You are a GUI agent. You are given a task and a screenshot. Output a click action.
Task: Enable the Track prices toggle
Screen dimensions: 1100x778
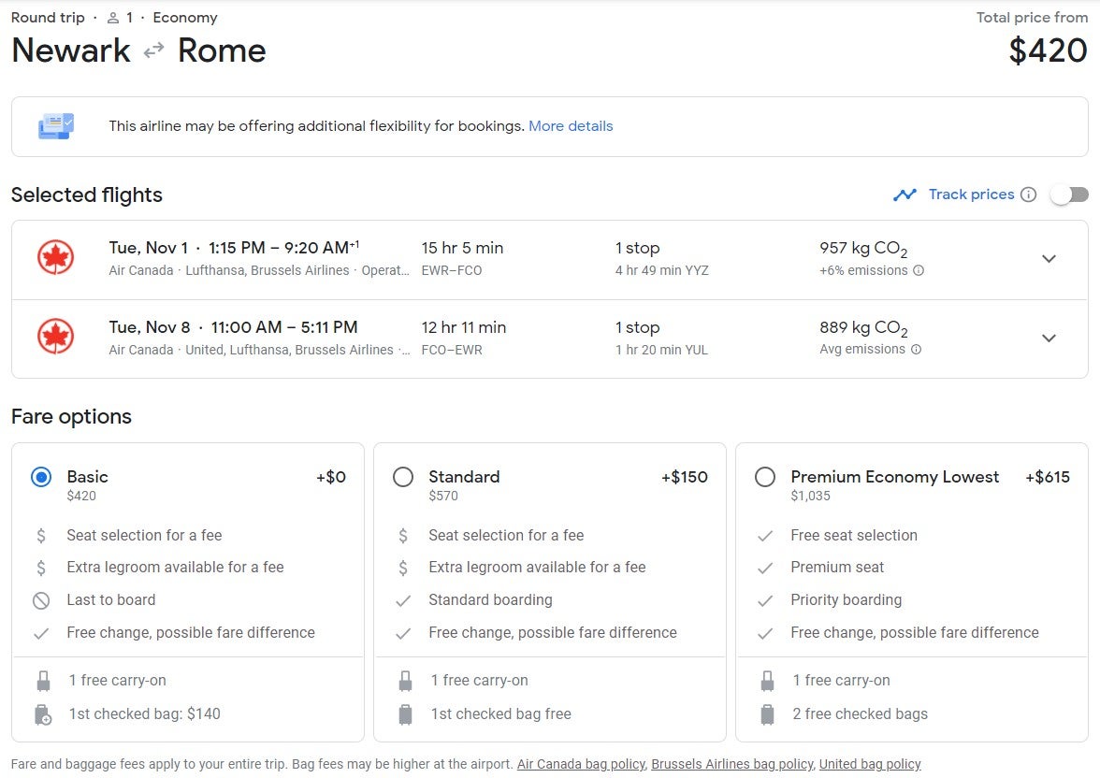point(1069,194)
